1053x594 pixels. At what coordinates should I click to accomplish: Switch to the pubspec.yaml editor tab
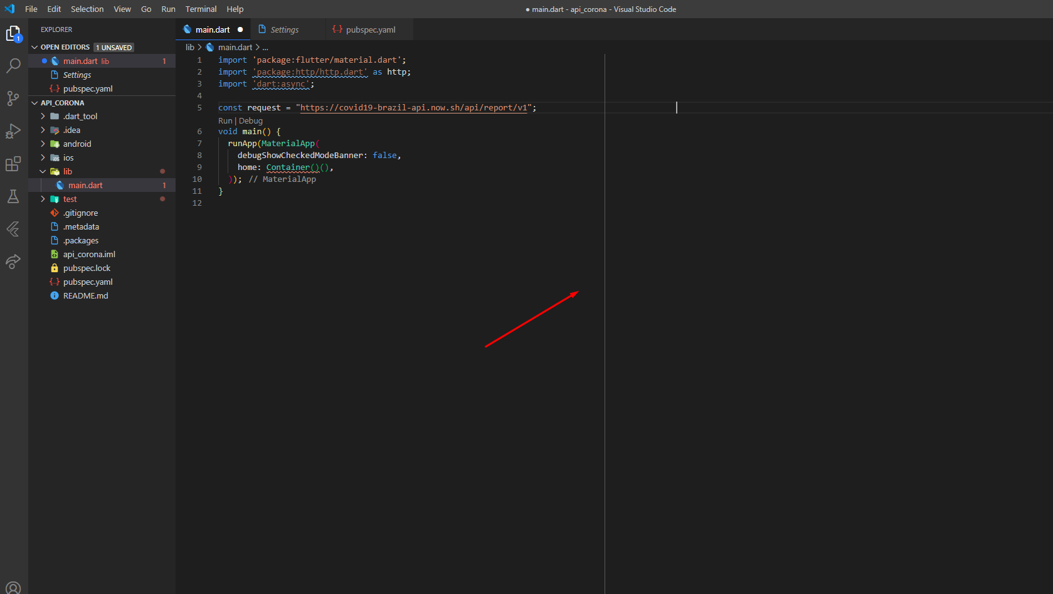(x=370, y=29)
